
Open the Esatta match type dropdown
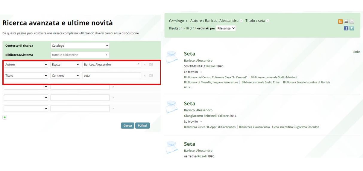click(65, 65)
